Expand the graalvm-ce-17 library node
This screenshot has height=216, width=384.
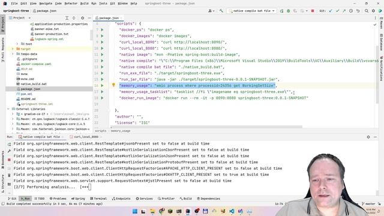pos(13,114)
